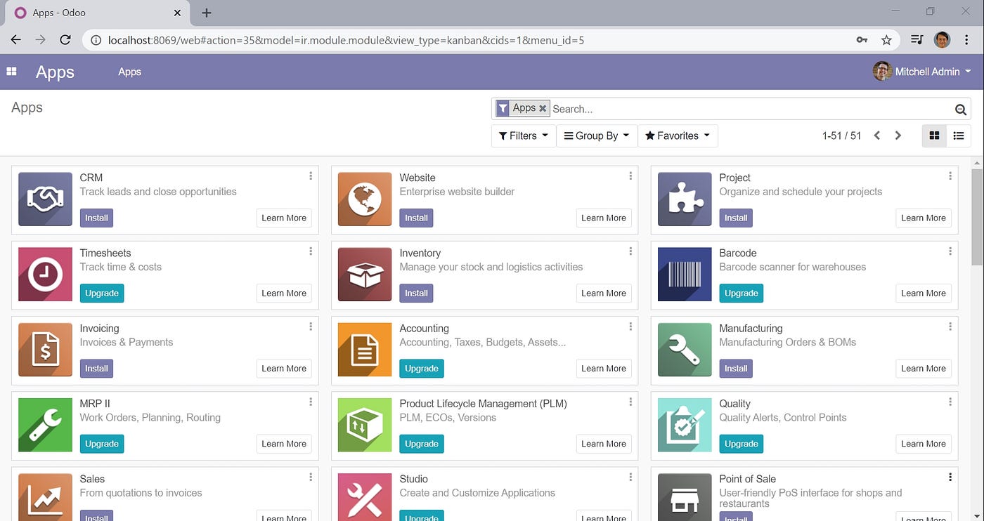Bookmark this page with the star icon
984x521 pixels.
click(886, 40)
